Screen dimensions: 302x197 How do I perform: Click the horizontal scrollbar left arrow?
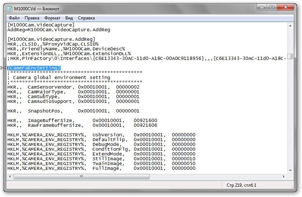pyautogui.click(x=10, y=176)
